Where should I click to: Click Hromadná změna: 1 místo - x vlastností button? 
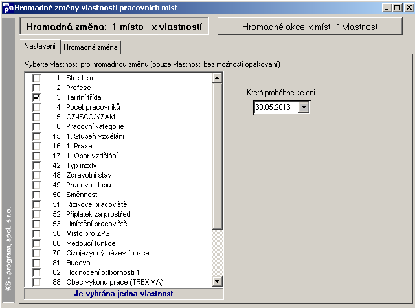pyautogui.click(x=114, y=27)
